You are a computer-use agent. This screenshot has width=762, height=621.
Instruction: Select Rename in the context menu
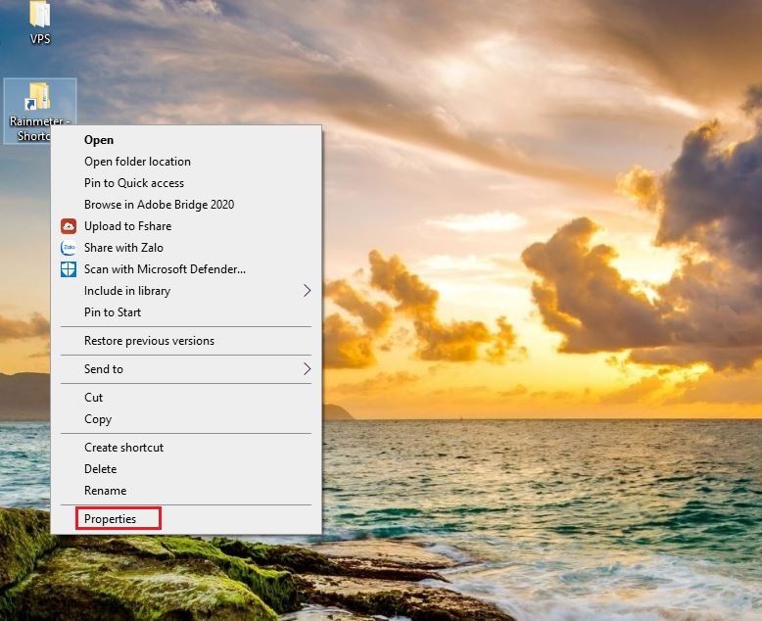click(x=186, y=491)
